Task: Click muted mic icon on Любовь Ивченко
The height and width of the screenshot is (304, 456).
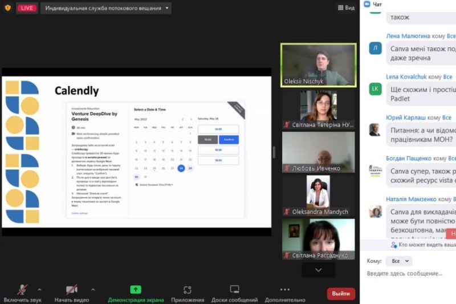Action: (287, 168)
